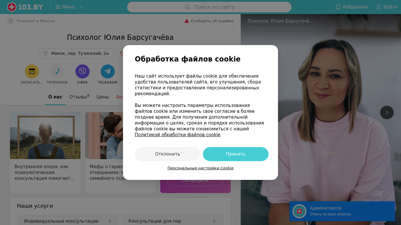
Task: Open Персональные настройки Cookie link
Action: point(201,168)
